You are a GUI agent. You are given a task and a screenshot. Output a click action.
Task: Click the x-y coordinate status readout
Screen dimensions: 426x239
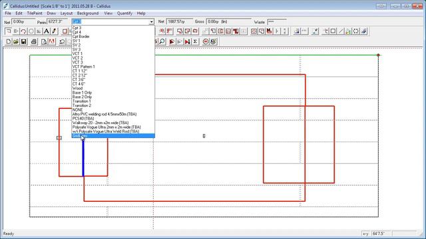[x=381, y=233]
